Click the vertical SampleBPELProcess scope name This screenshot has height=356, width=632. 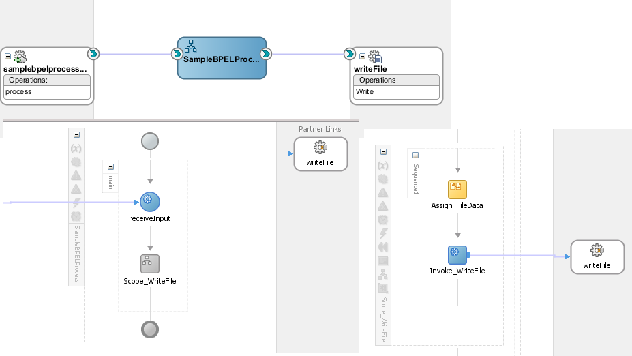(76, 254)
